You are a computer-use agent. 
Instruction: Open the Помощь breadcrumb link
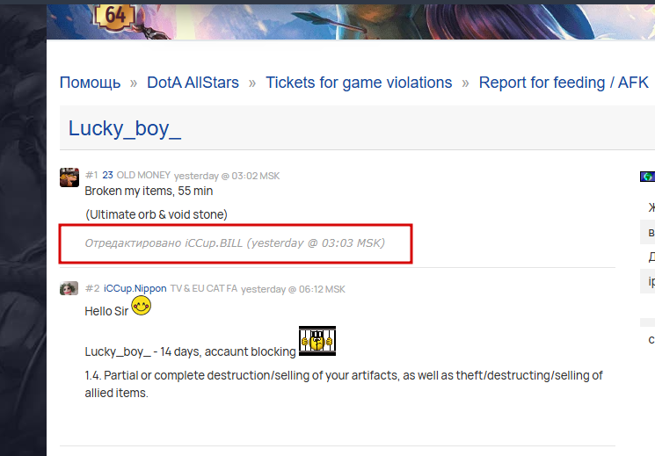pos(90,83)
